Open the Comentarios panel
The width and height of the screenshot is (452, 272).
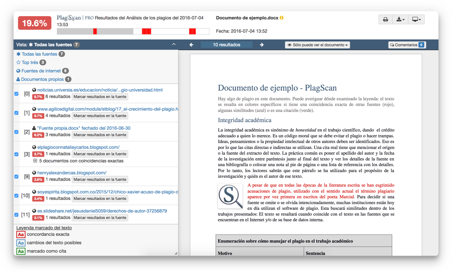click(x=407, y=45)
